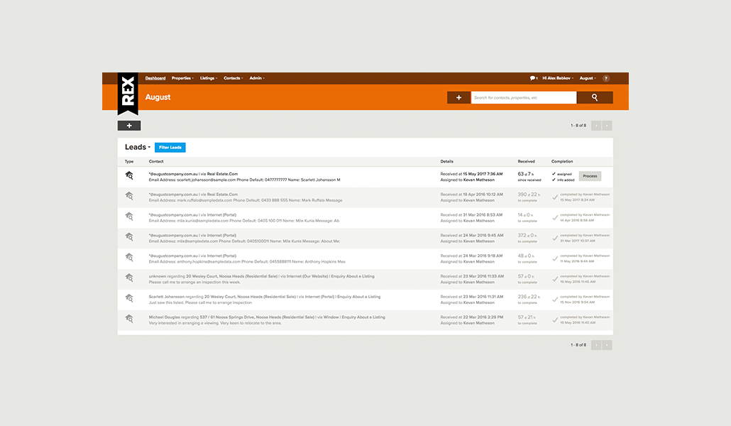Focus the search contacts, properties input field
This screenshot has width=731, height=426.
pyautogui.click(x=524, y=97)
